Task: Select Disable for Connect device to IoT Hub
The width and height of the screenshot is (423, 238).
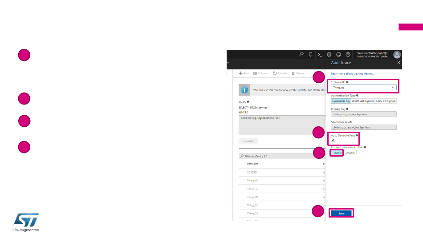Action: click(350, 153)
